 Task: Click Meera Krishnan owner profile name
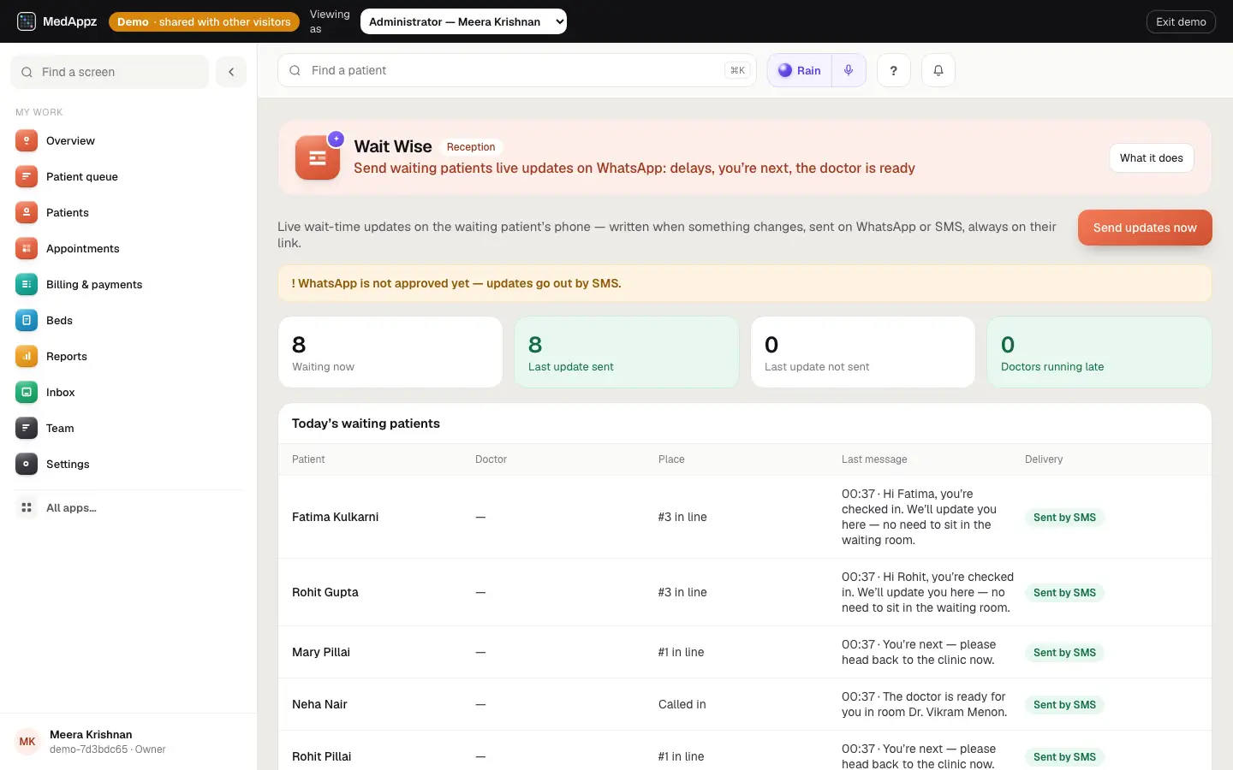91,734
